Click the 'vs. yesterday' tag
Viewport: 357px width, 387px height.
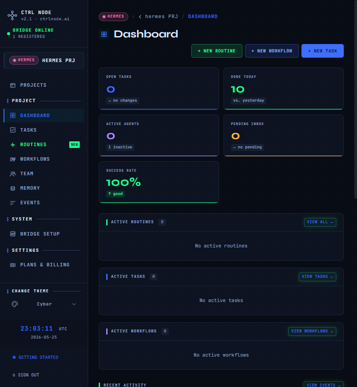pos(249,100)
